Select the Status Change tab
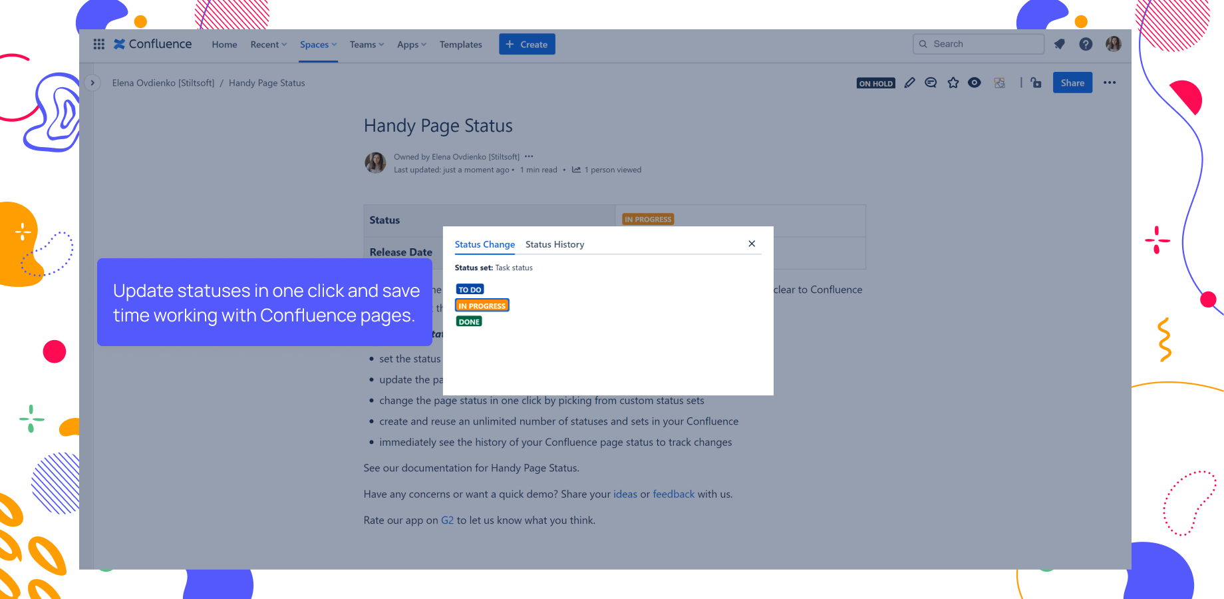1224x599 pixels. [485, 244]
